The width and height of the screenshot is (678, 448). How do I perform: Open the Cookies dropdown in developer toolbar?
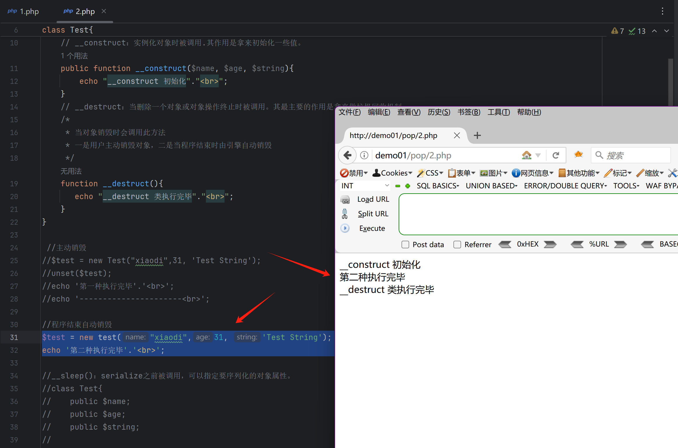392,173
